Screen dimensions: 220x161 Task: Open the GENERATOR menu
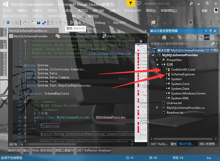click(58, 16)
